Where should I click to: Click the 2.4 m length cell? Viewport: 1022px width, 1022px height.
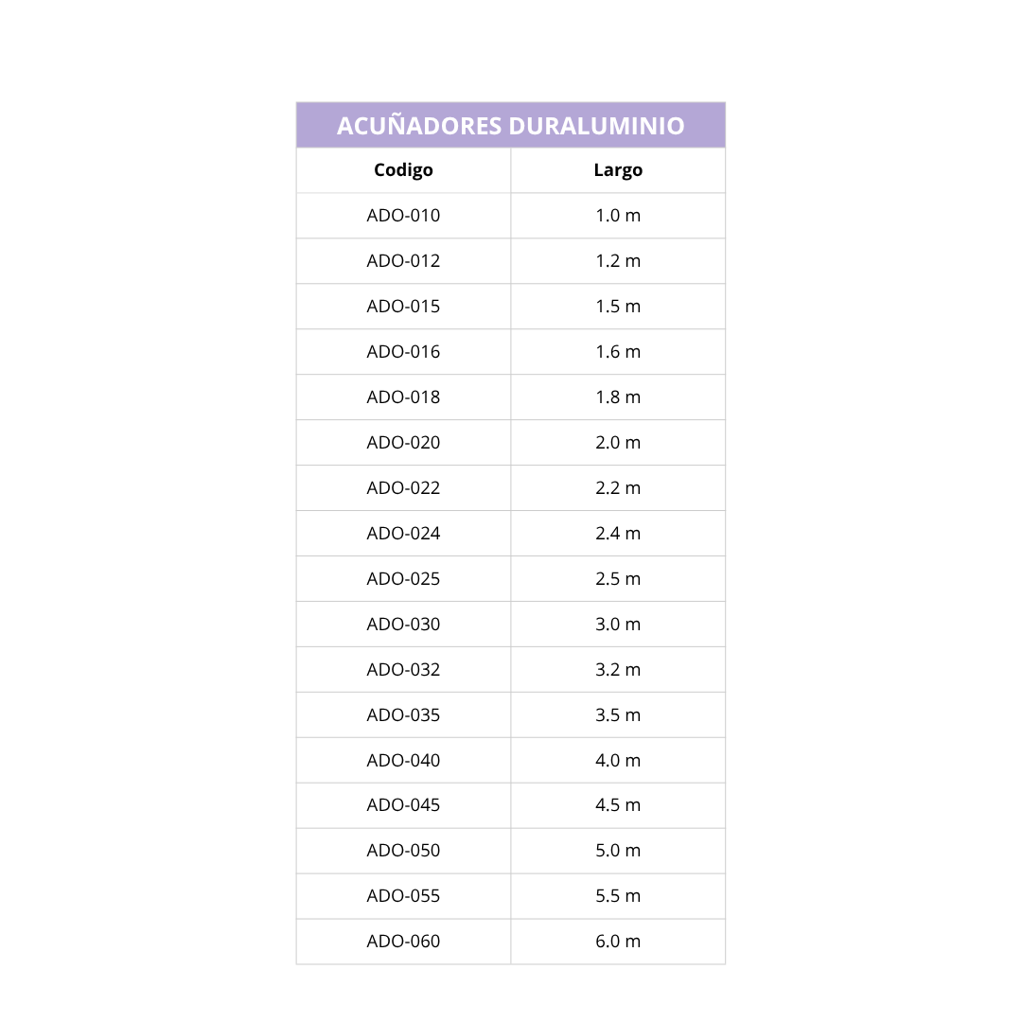(618, 533)
